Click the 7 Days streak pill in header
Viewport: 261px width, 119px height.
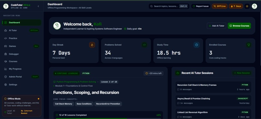236,6
